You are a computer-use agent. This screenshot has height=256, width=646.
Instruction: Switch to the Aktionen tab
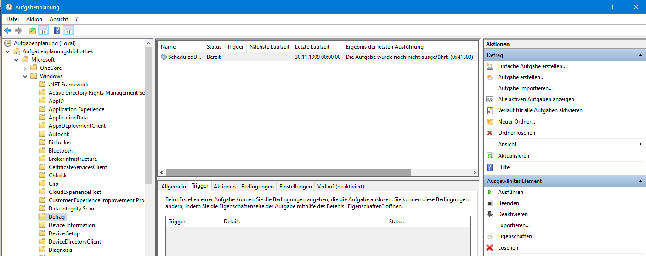(x=225, y=187)
